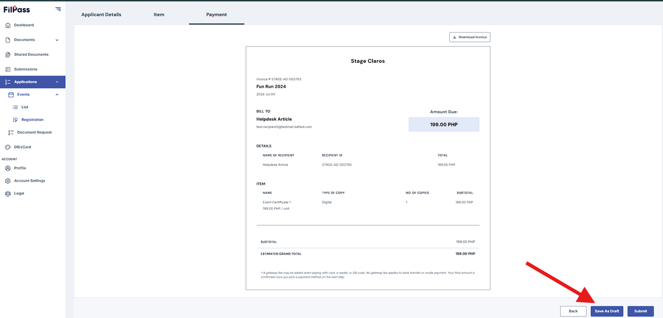This screenshot has height=318, width=663.
Task: Open Shared Documents in the sidebar
Action: coord(33,55)
